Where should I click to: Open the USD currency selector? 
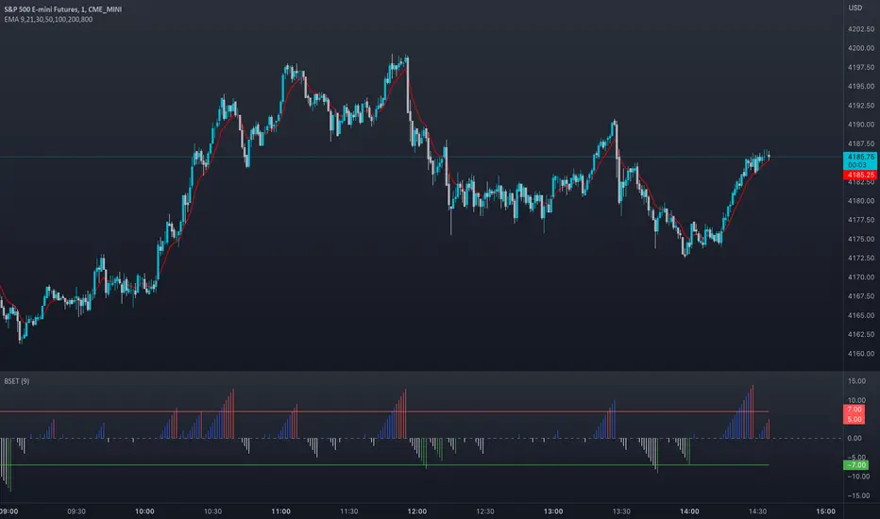pyautogui.click(x=857, y=8)
